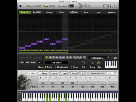Toggle lock on chord slot 6
The width and height of the screenshot is (136, 102).
tap(95, 77)
